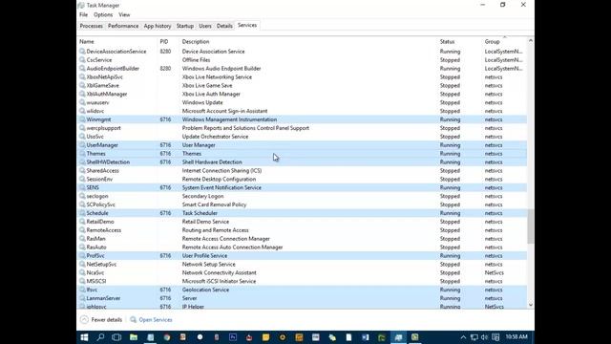The height and width of the screenshot is (344, 611).
Task: Click the Task Manager title bar icon
Action: click(x=81, y=5)
